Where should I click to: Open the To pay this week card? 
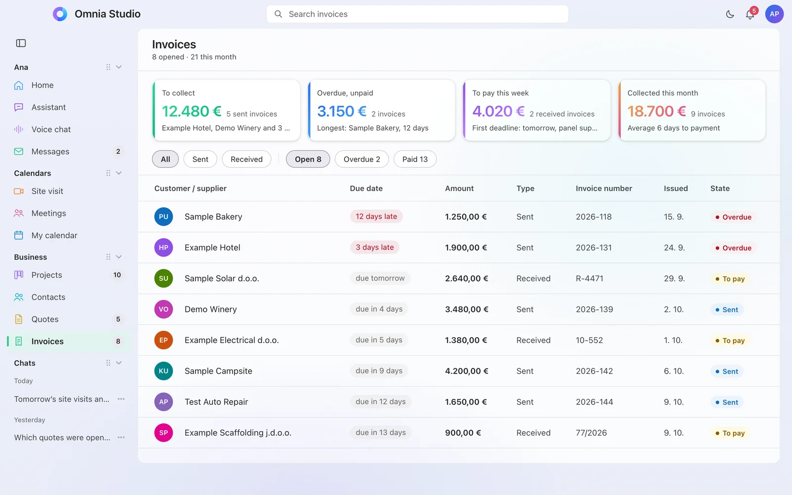[x=537, y=110]
